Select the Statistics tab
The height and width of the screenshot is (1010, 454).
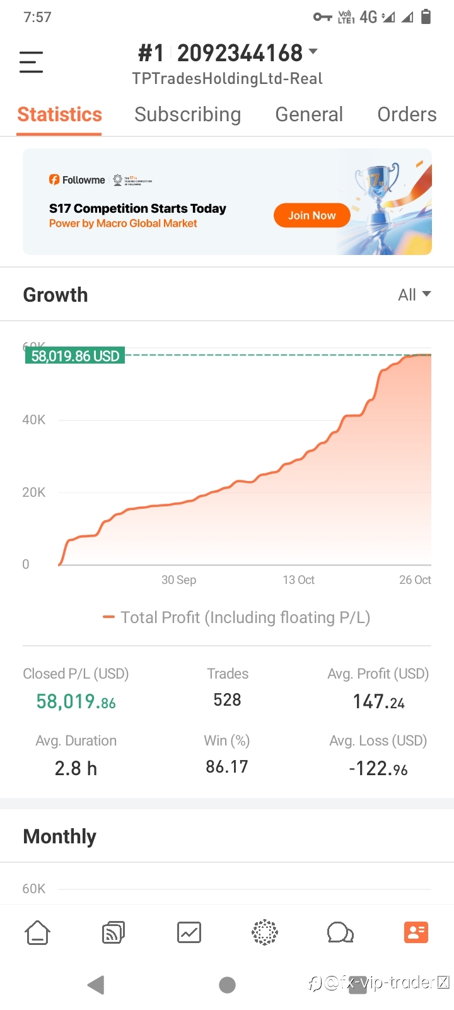pyautogui.click(x=59, y=114)
